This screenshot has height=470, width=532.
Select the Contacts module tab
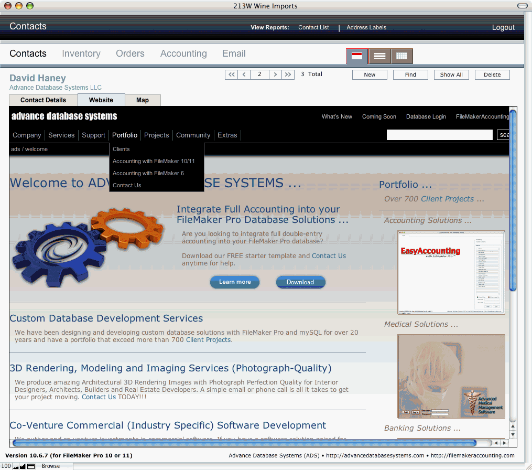pyautogui.click(x=28, y=54)
